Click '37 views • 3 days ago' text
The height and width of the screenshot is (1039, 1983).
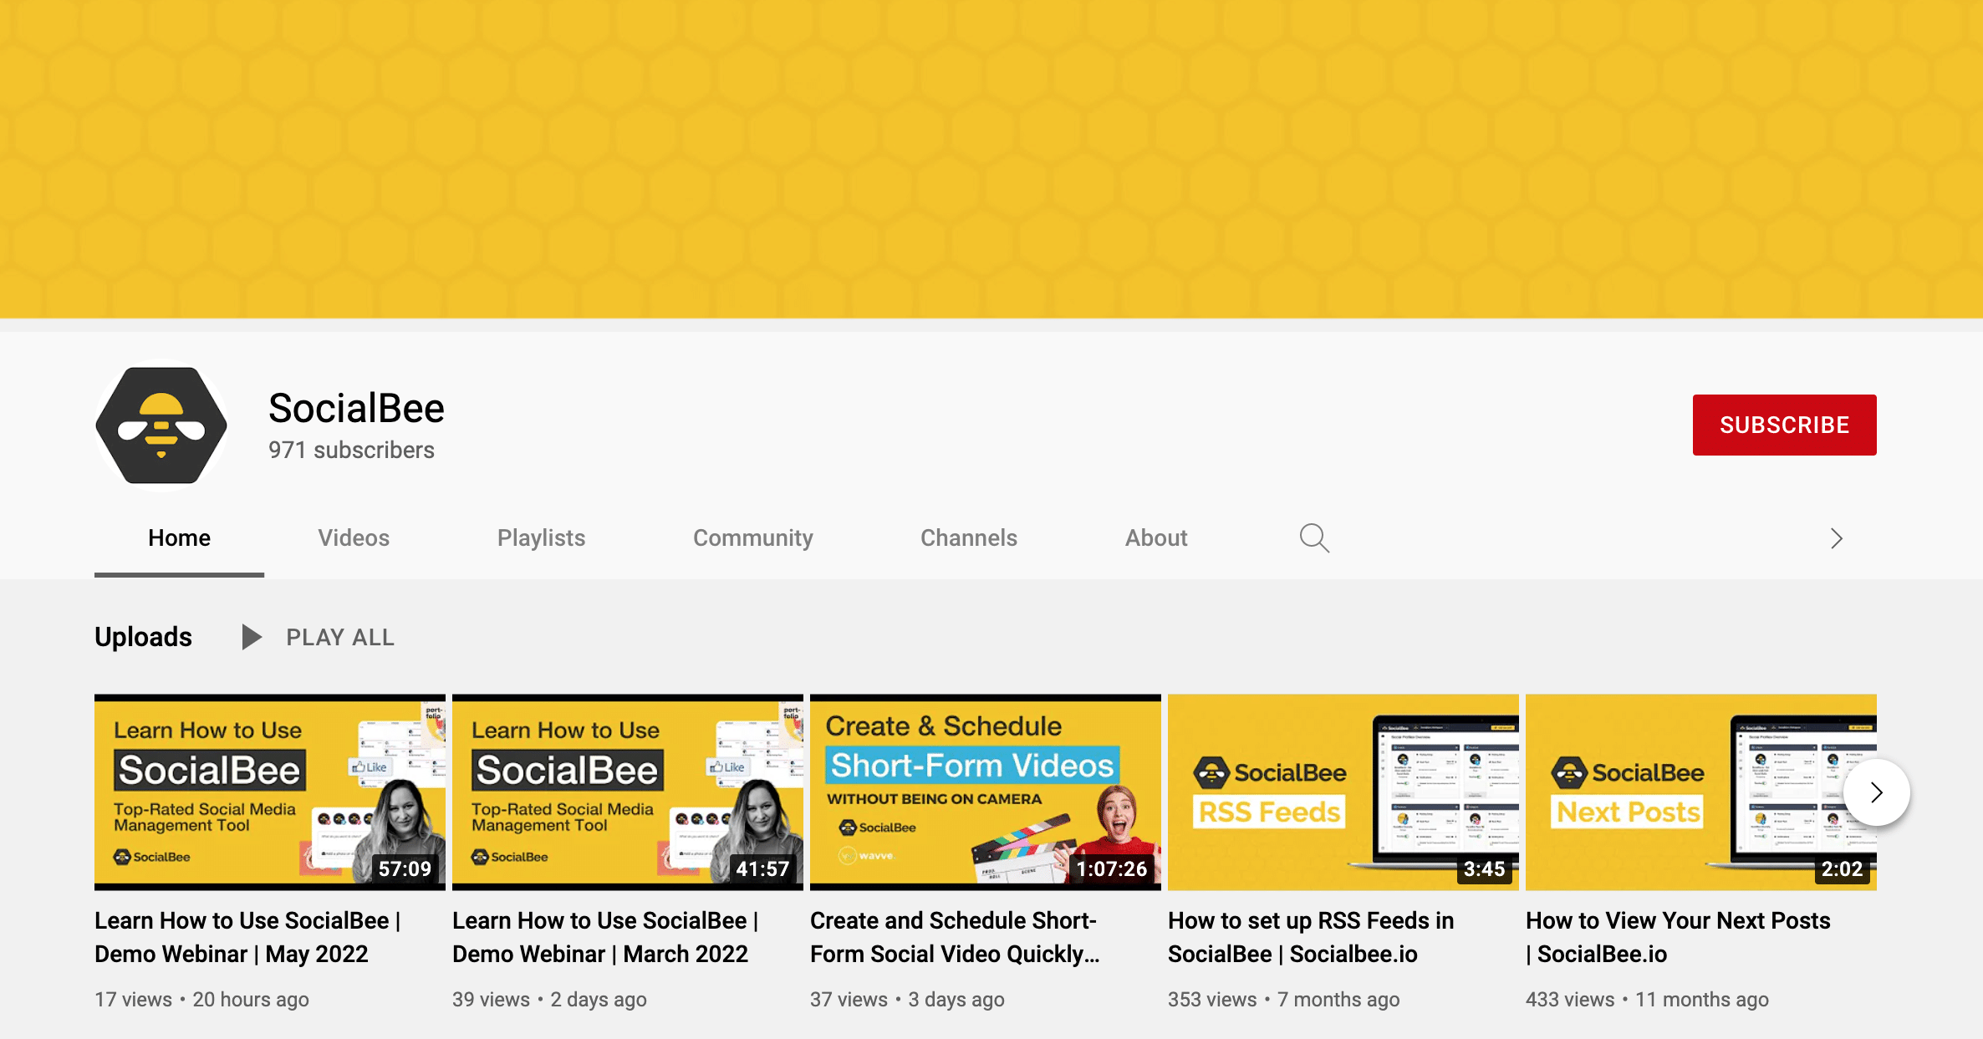(907, 1000)
